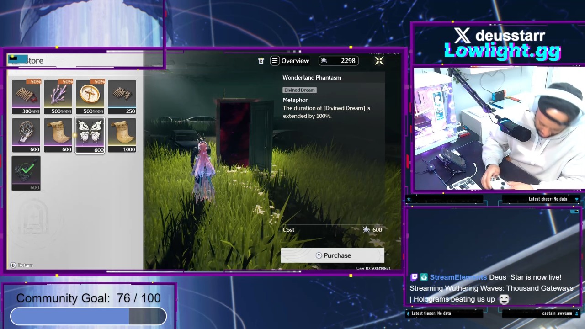Select the silver ring device item
The width and height of the screenshot is (585, 329).
click(26, 135)
